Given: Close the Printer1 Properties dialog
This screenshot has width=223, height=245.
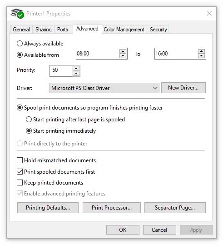Looking at the screenshot, I should (209, 14).
